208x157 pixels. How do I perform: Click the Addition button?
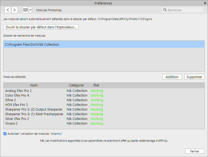coord(172,77)
